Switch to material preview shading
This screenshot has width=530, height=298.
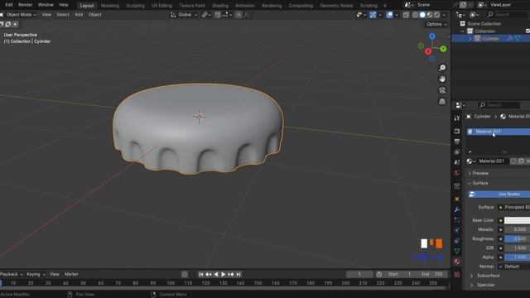coord(430,15)
